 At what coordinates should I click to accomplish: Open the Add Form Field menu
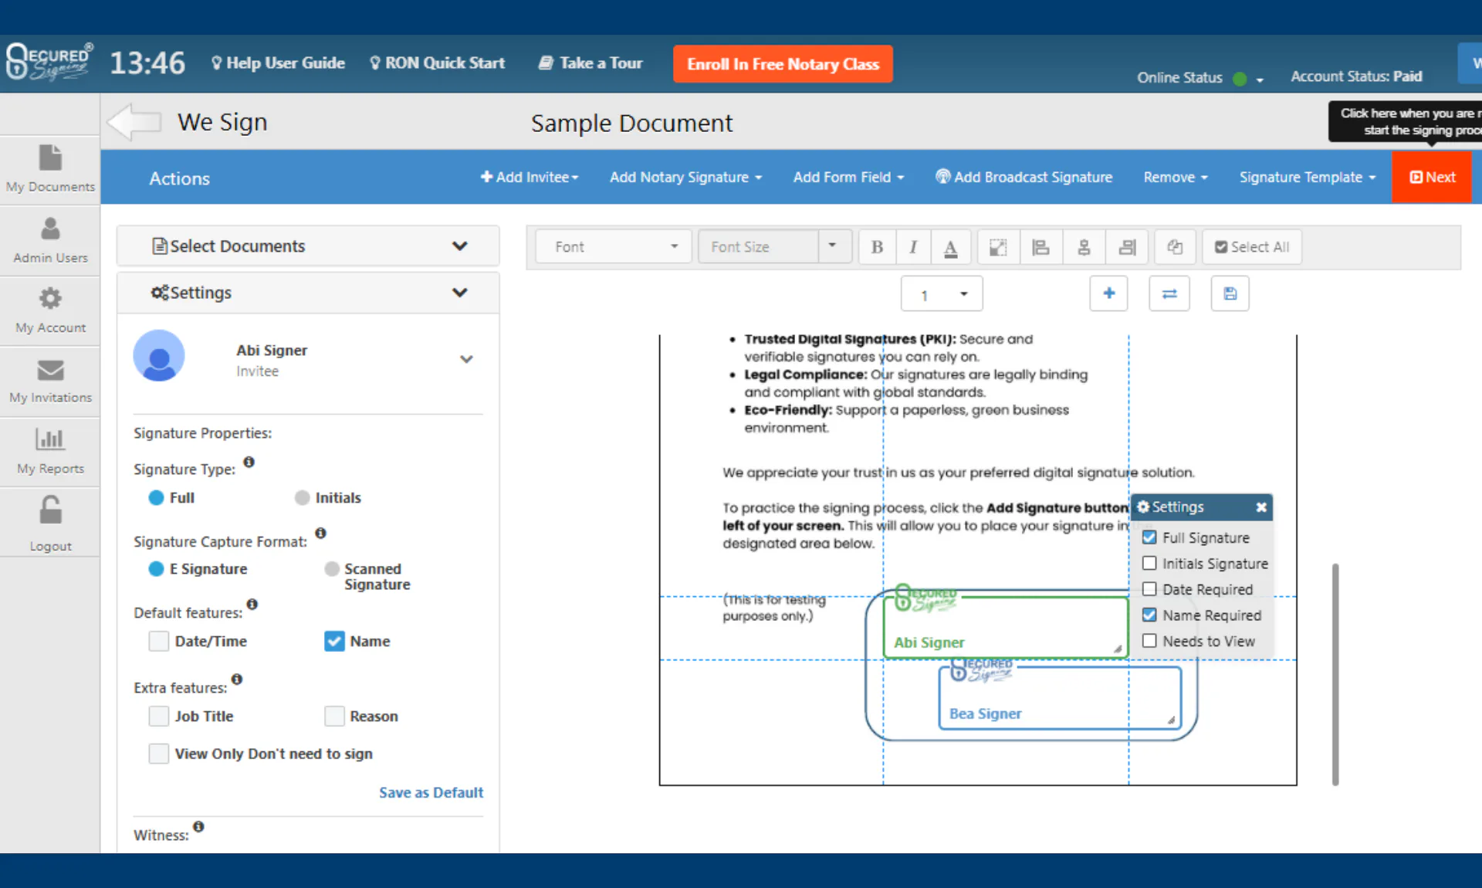coord(848,178)
